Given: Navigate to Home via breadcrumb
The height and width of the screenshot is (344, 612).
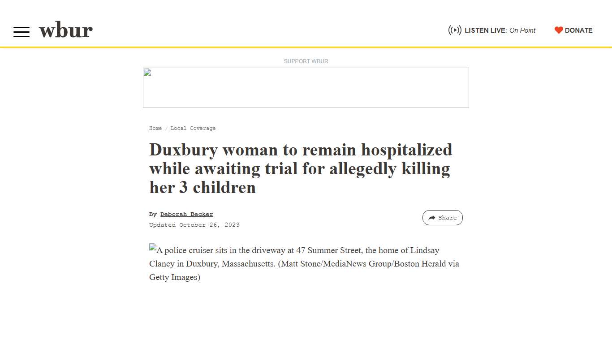Looking at the screenshot, I should coord(155,128).
